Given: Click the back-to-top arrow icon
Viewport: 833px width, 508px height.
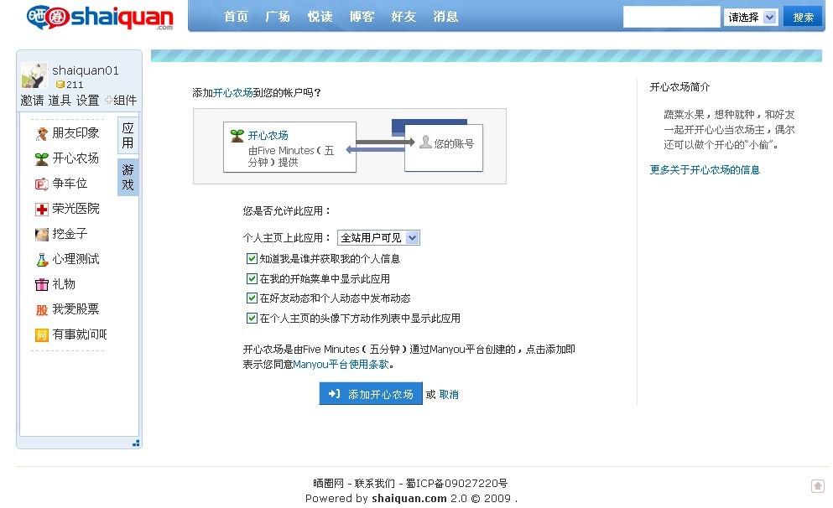Looking at the screenshot, I should pyautogui.click(x=818, y=485).
